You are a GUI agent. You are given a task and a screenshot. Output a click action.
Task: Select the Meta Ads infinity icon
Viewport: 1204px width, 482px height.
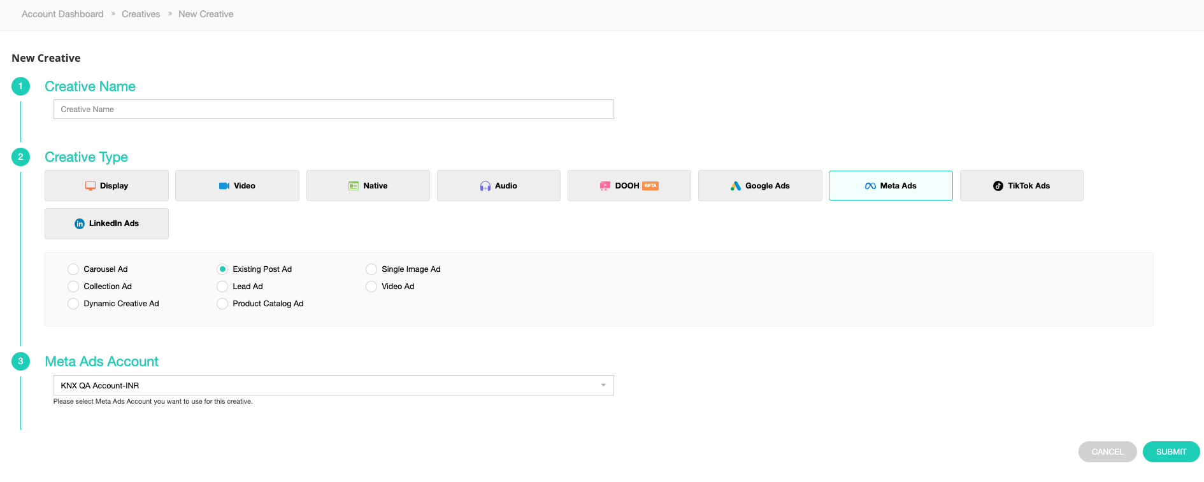(870, 186)
